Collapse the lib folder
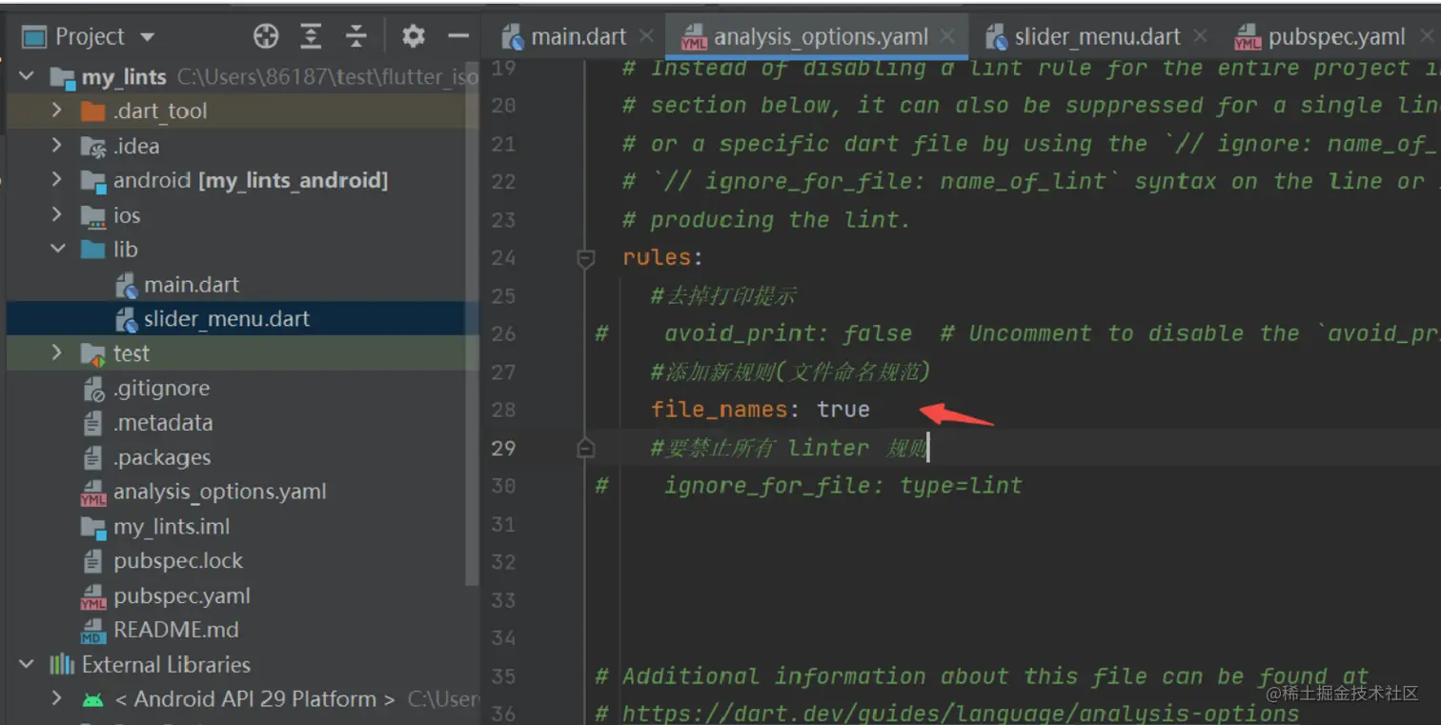This screenshot has width=1441, height=725. (57, 249)
